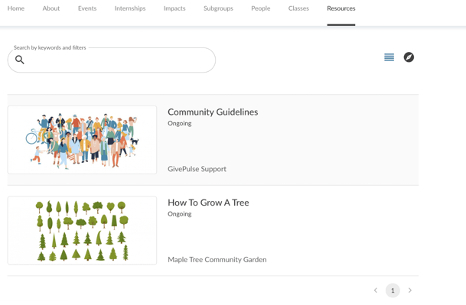Click the crowd of people thumbnail
Screen dimensions: 466x305
(x=82, y=140)
